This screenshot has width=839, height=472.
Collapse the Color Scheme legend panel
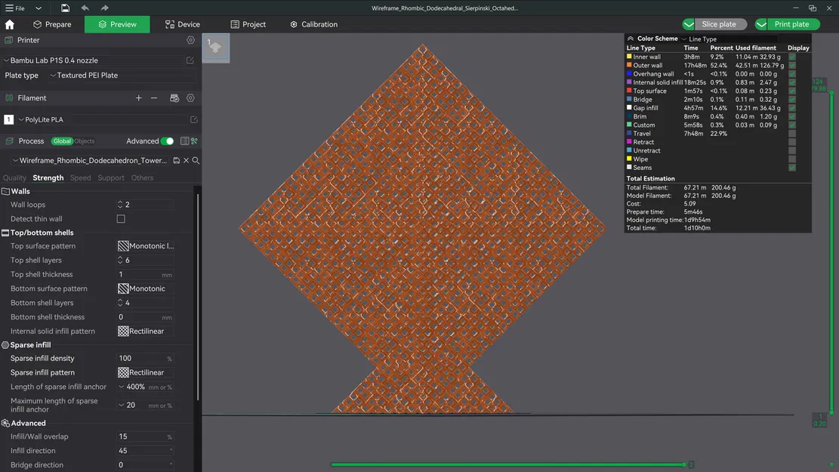pos(631,39)
